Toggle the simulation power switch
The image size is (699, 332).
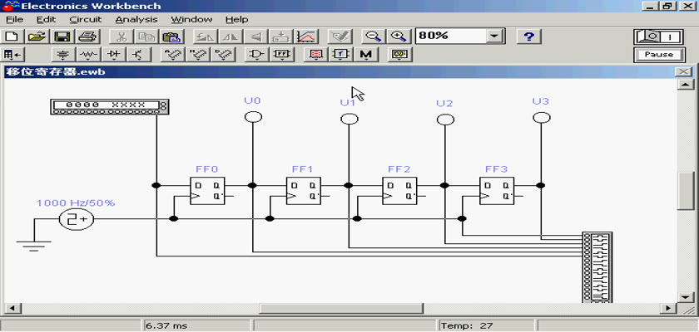point(657,37)
